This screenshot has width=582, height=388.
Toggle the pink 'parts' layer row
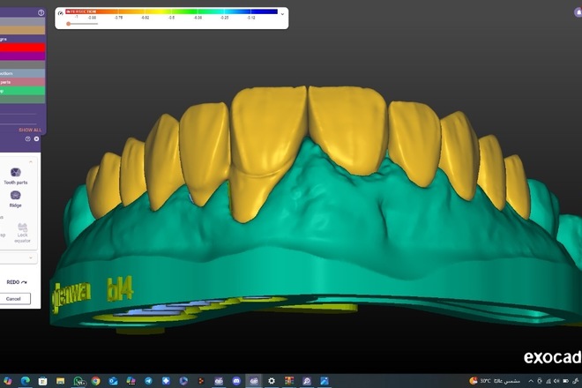[23, 82]
